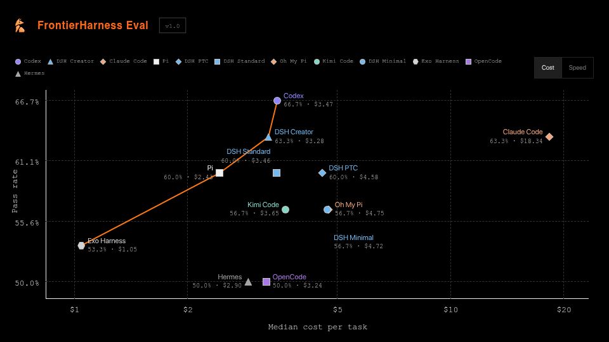Toggle Kimi Code series in the legend
609x342 pixels.
334,61
